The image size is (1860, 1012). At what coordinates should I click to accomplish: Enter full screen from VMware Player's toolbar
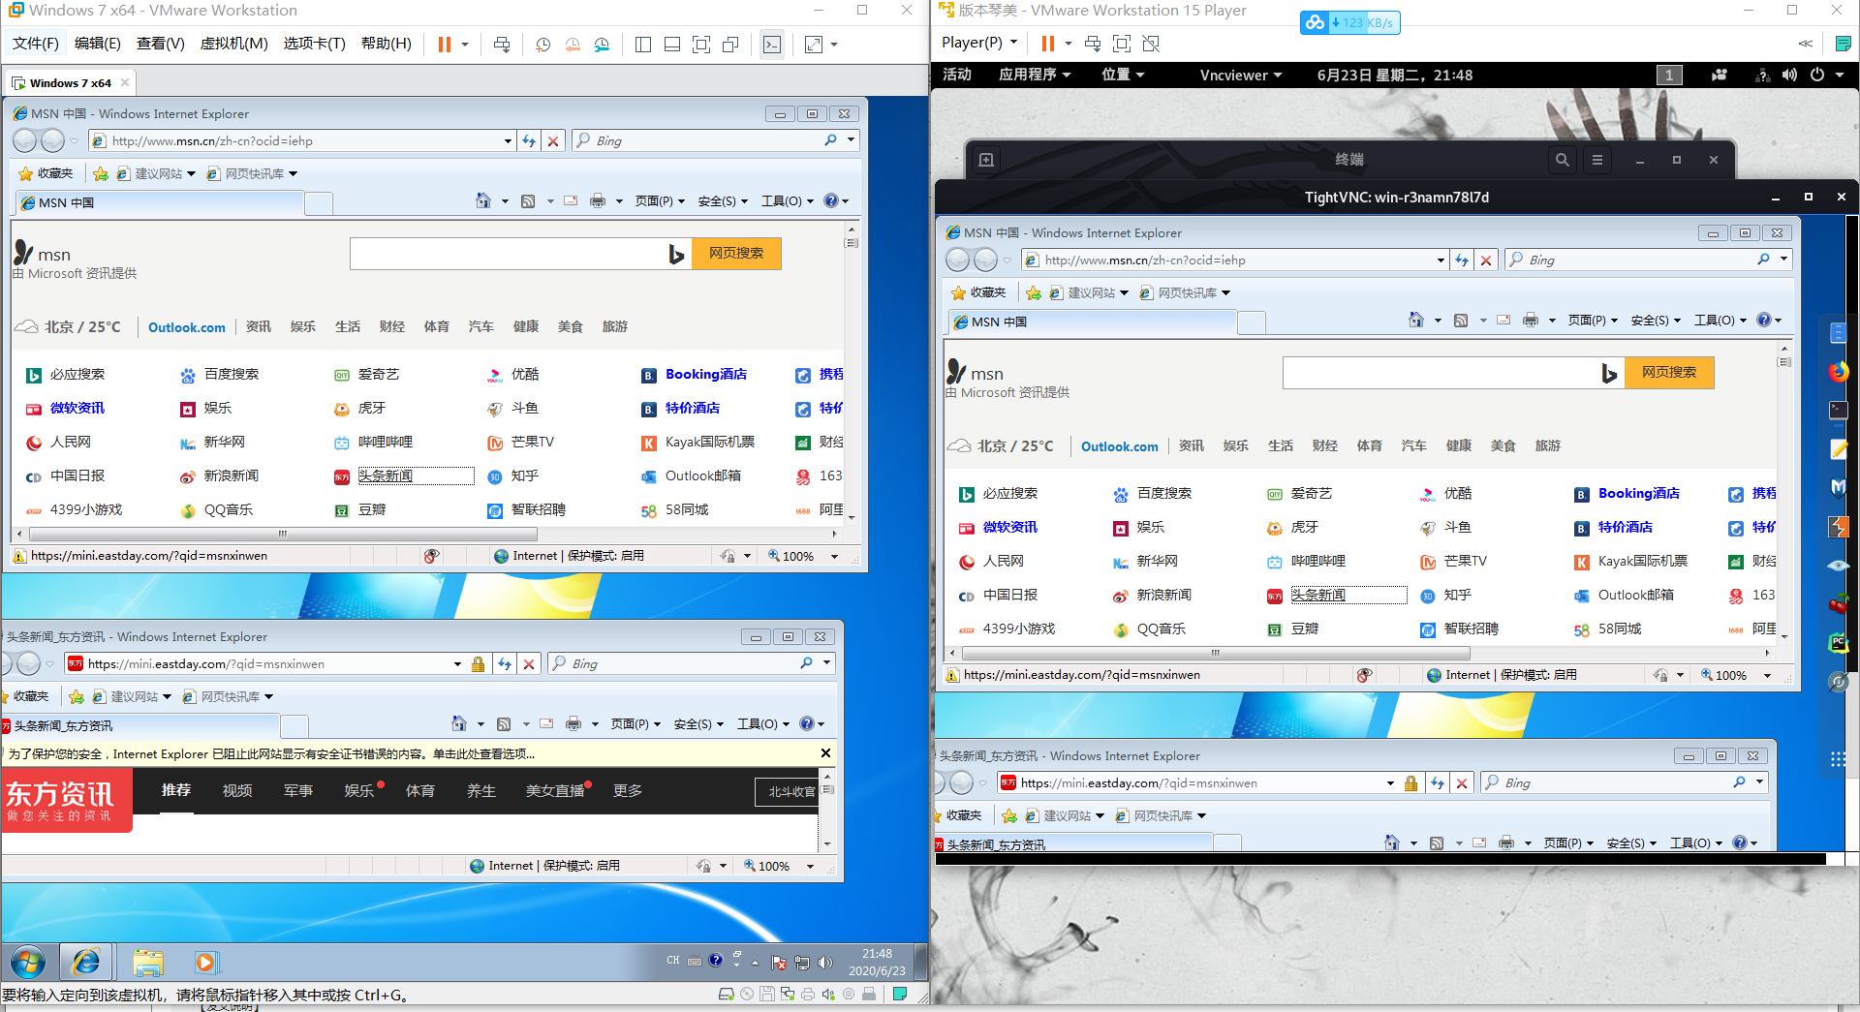coord(1122,44)
